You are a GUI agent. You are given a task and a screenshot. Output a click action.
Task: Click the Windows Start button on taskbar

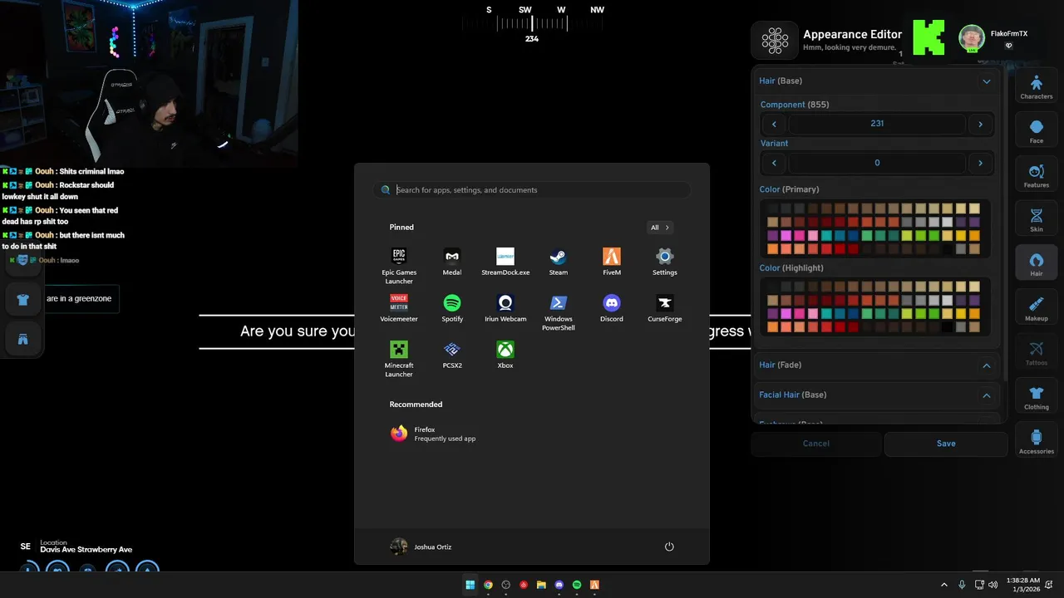[x=470, y=585]
